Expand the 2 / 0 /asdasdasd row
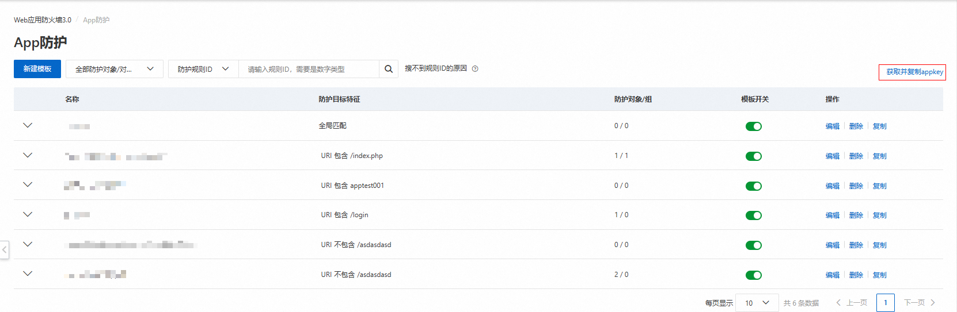 click(28, 274)
